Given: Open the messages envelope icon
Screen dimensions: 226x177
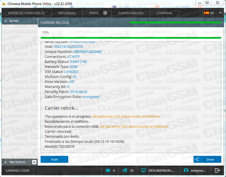Looking at the screenshot, I should (108, 171).
